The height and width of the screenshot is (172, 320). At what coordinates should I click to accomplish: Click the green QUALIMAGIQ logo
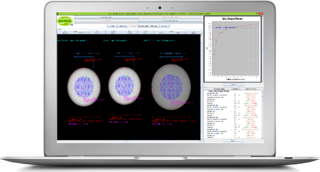click(65, 21)
